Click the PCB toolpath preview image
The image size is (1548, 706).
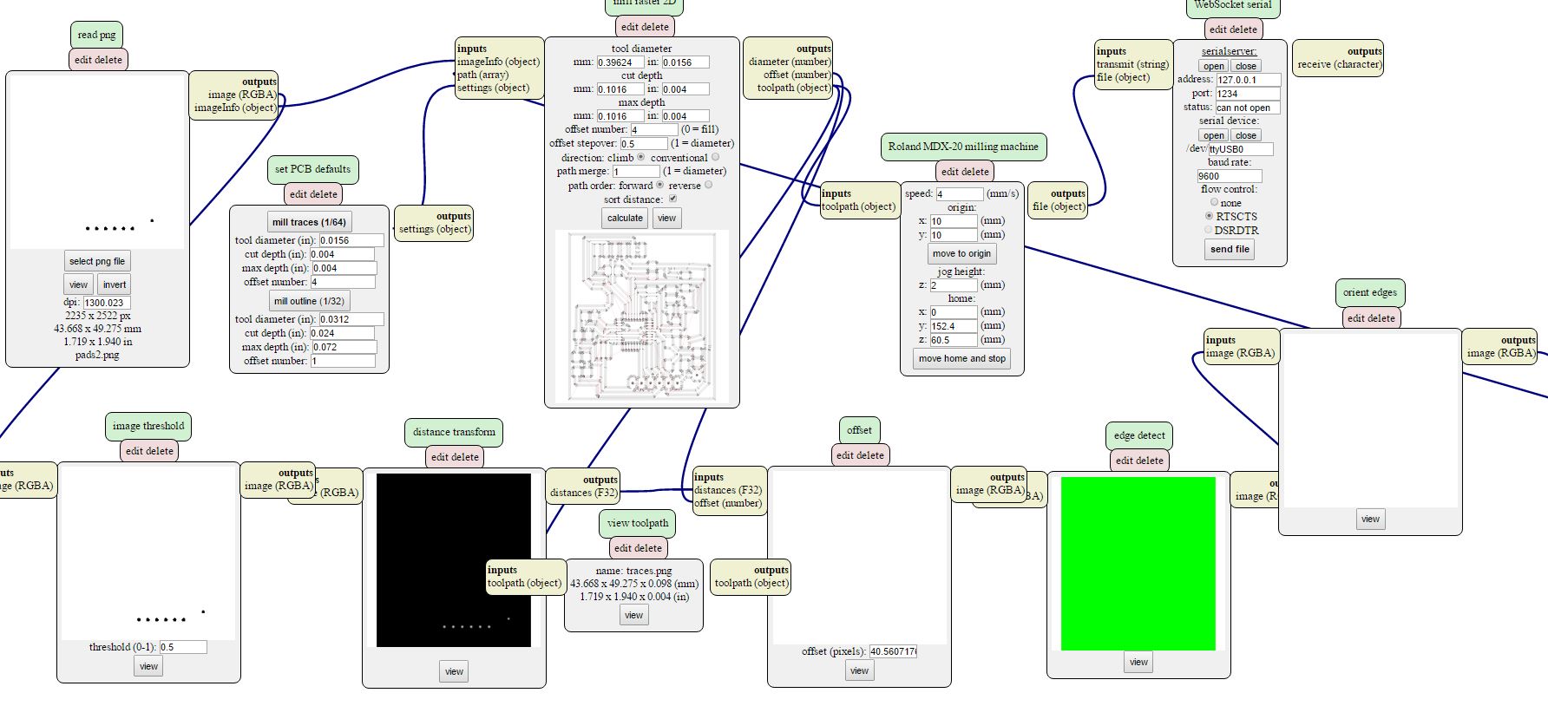[x=642, y=317]
